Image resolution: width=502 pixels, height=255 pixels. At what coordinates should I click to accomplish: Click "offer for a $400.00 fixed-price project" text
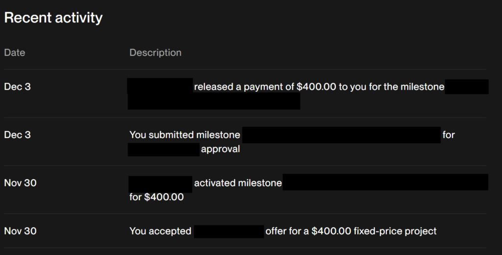click(351, 231)
